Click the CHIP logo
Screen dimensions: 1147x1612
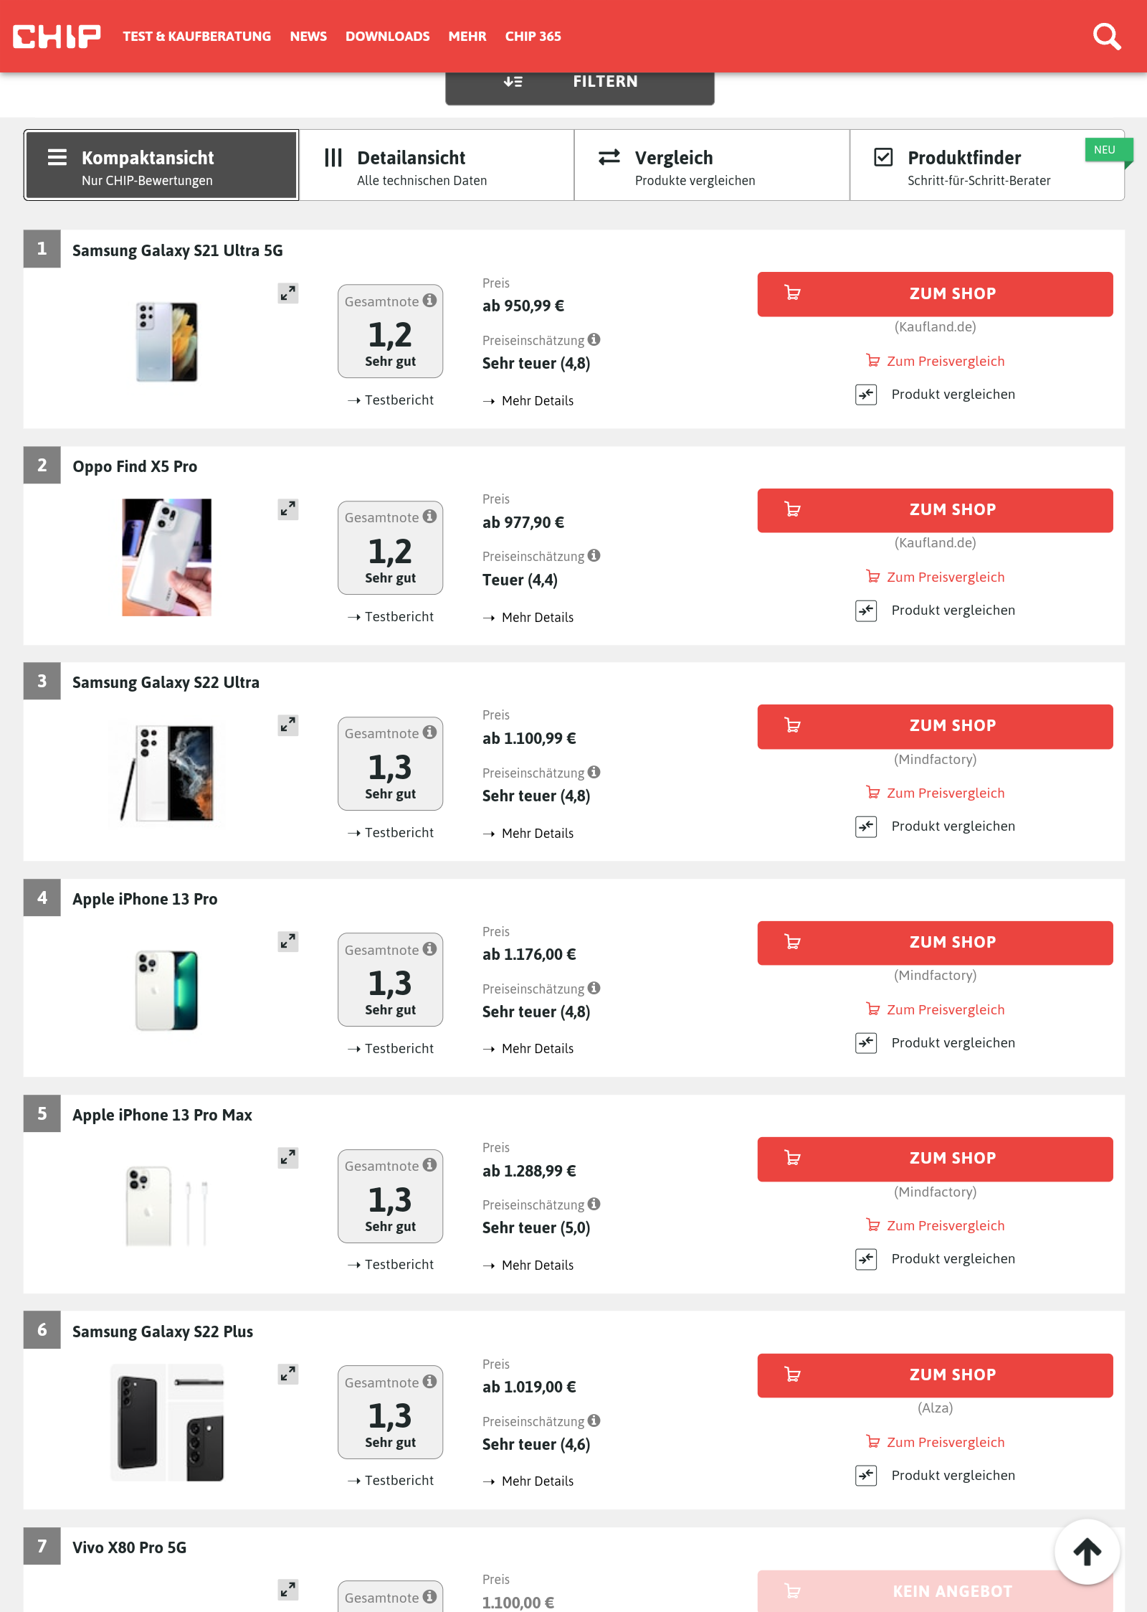(x=57, y=37)
